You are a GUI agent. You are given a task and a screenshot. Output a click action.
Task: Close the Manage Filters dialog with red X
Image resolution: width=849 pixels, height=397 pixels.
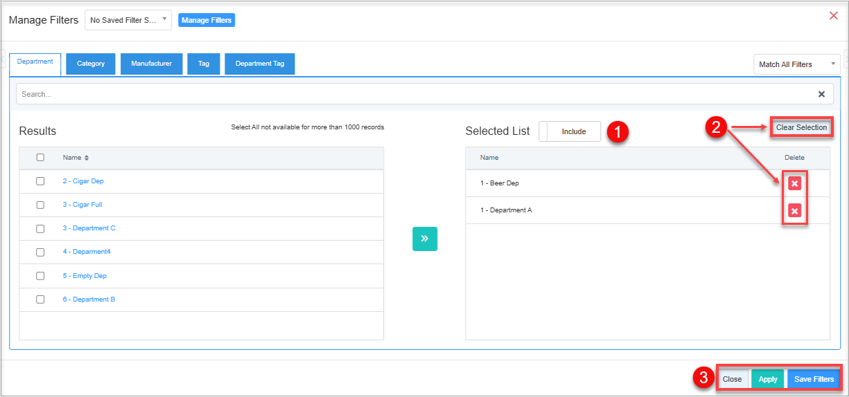(834, 15)
